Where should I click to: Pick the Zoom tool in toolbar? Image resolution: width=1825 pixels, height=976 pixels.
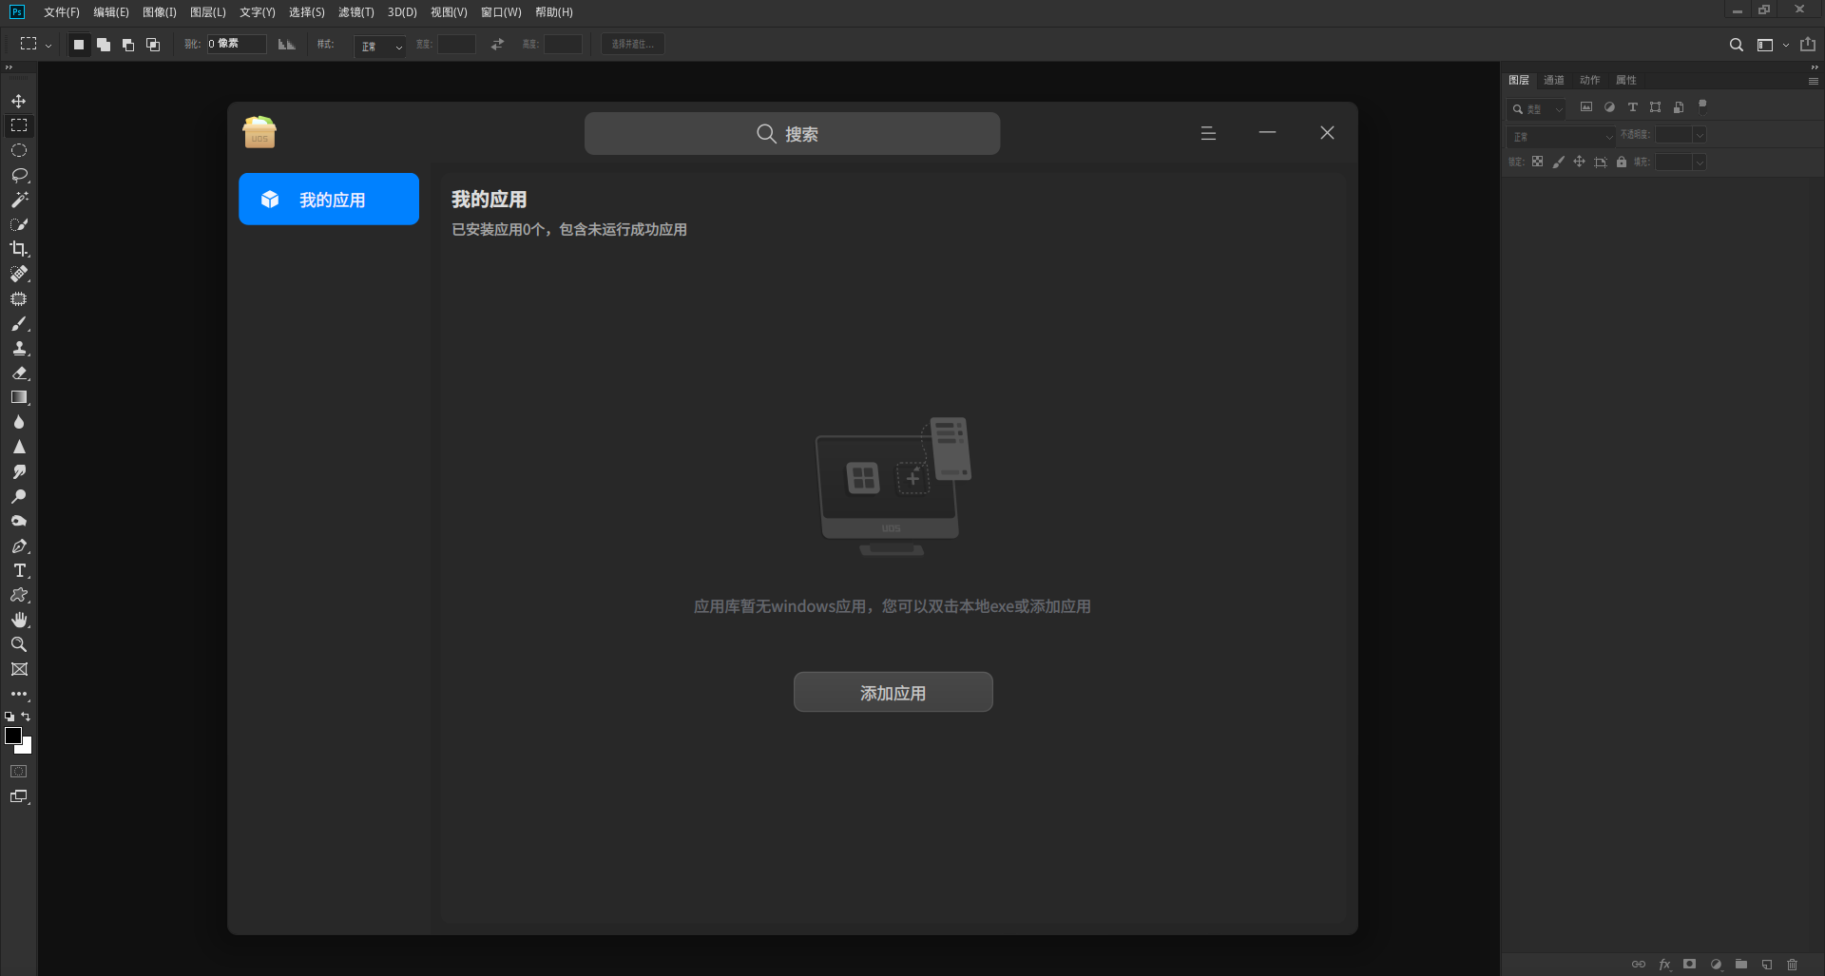(x=19, y=644)
